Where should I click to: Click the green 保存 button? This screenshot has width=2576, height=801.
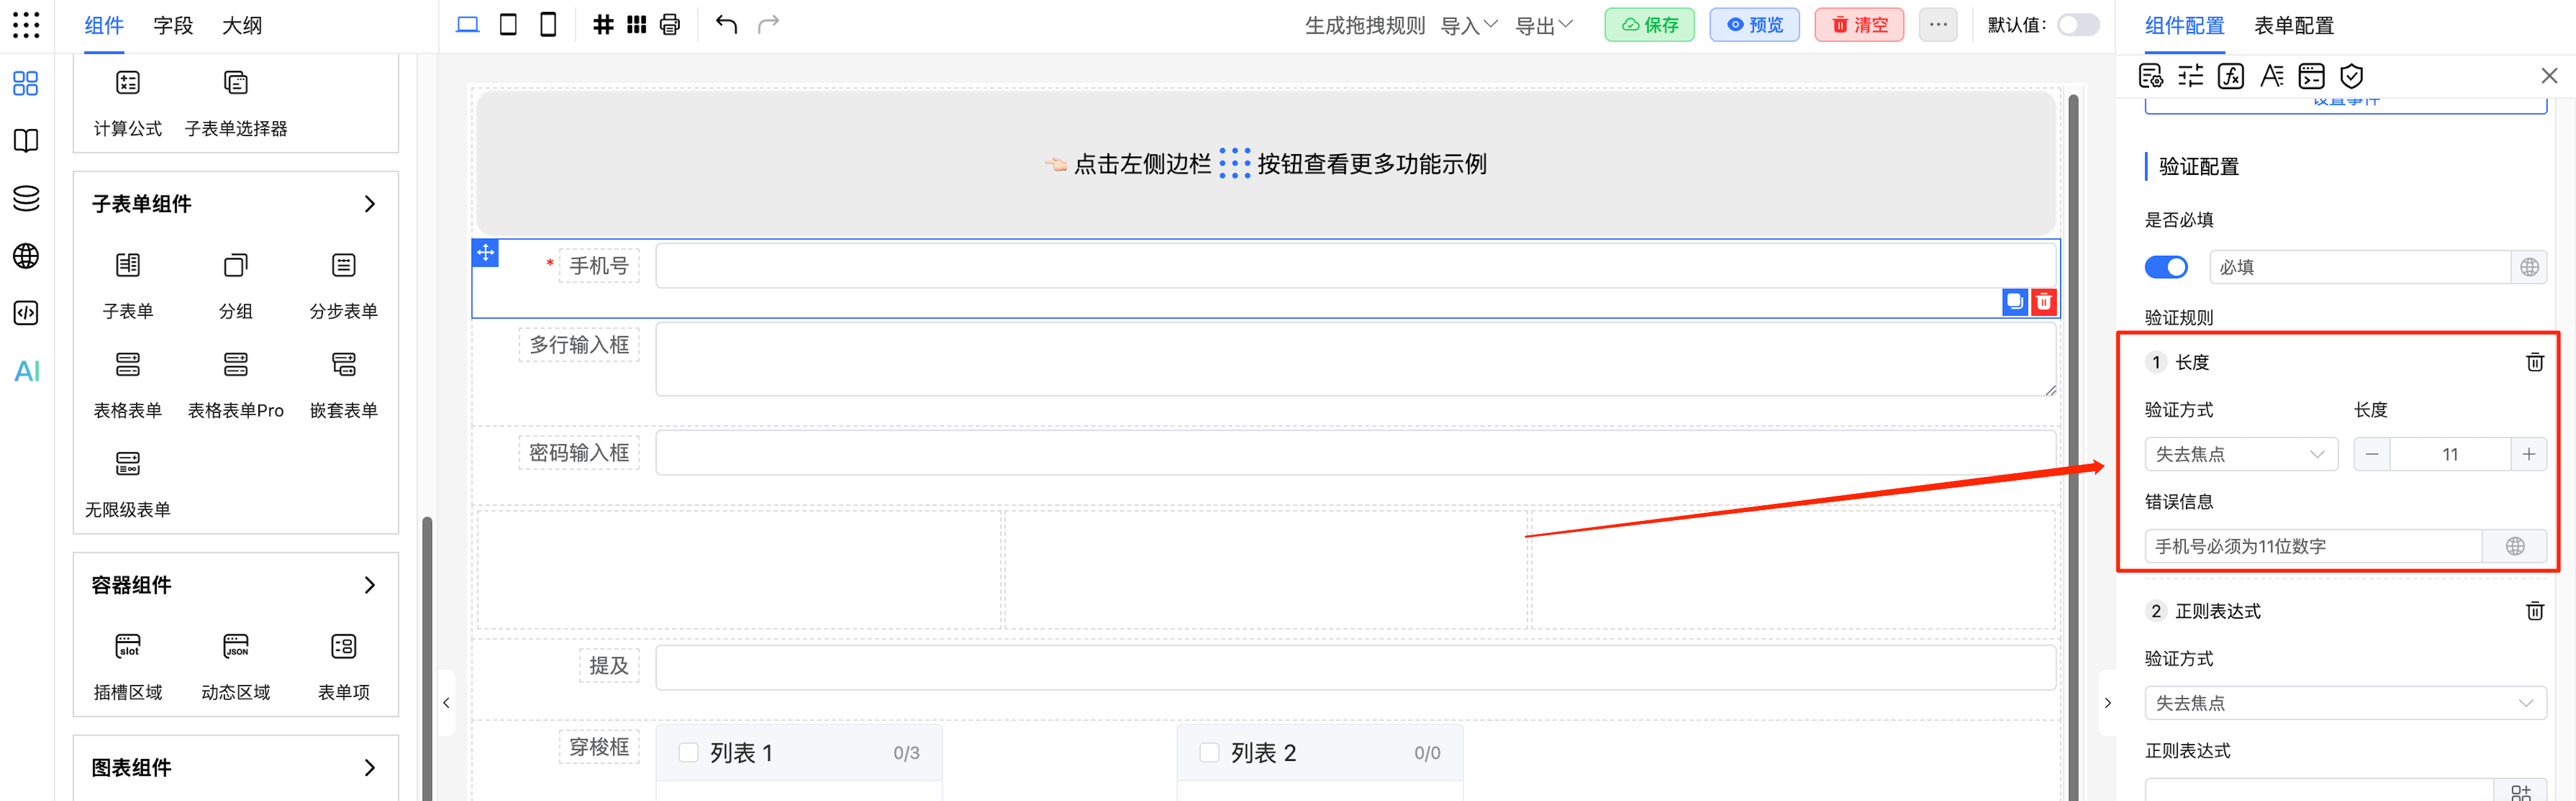(1649, 25)
